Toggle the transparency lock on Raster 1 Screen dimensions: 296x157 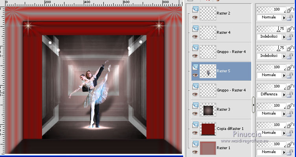pyautogui.click(x=290, y=152)
